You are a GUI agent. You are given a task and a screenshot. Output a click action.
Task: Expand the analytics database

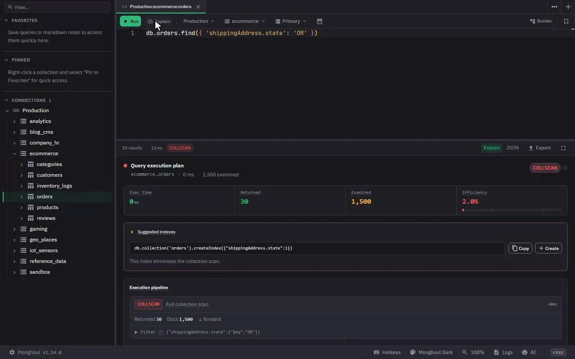point(14,121)
